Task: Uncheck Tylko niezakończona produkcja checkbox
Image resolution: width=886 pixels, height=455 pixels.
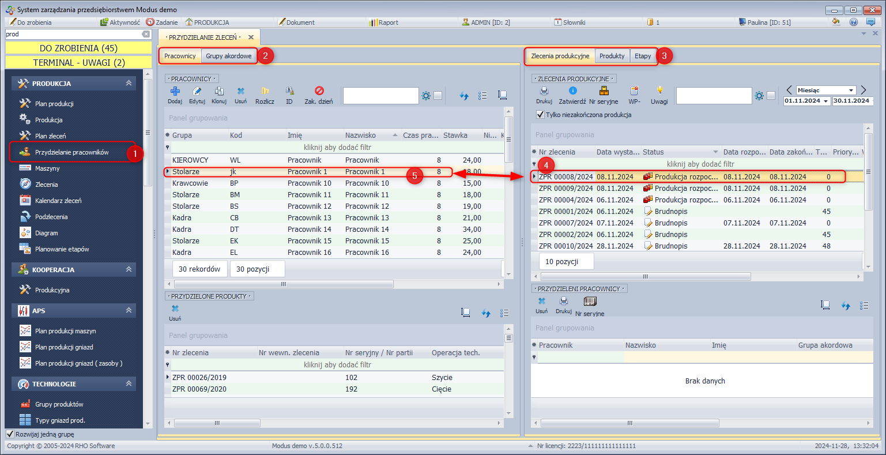Action: [540, 115]
